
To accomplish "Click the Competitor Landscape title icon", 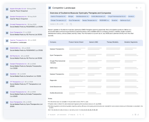I will (x=50, y=8).
